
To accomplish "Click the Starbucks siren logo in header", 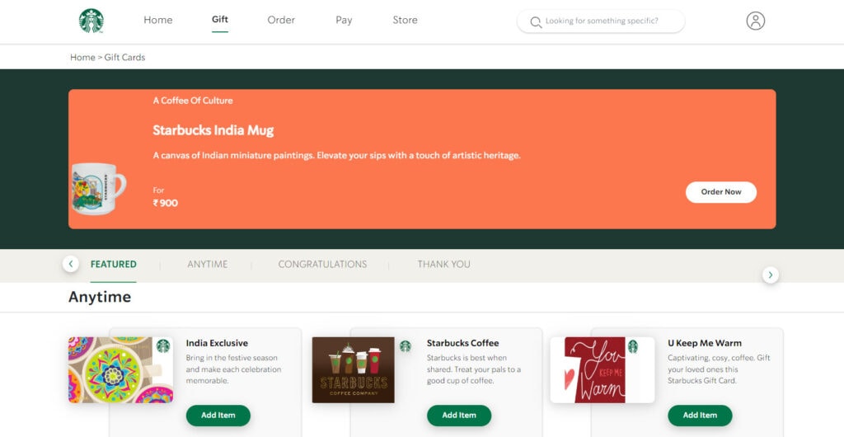I will (91, 21).
